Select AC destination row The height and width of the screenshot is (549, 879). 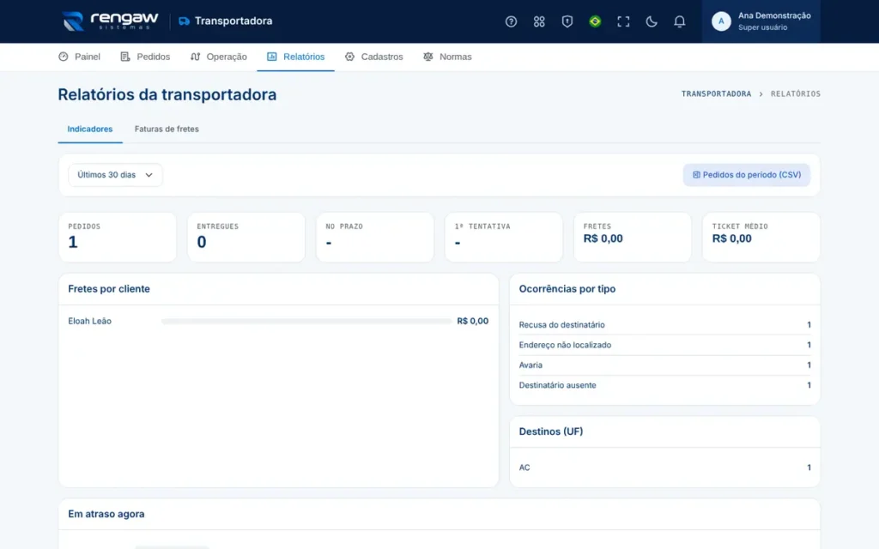coord(664,468)
